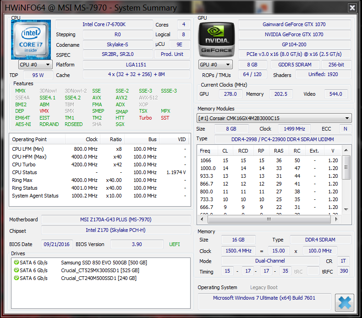Click the AVX2 feature label
This screenshot has height=318, width=362.
pos(121,98)
